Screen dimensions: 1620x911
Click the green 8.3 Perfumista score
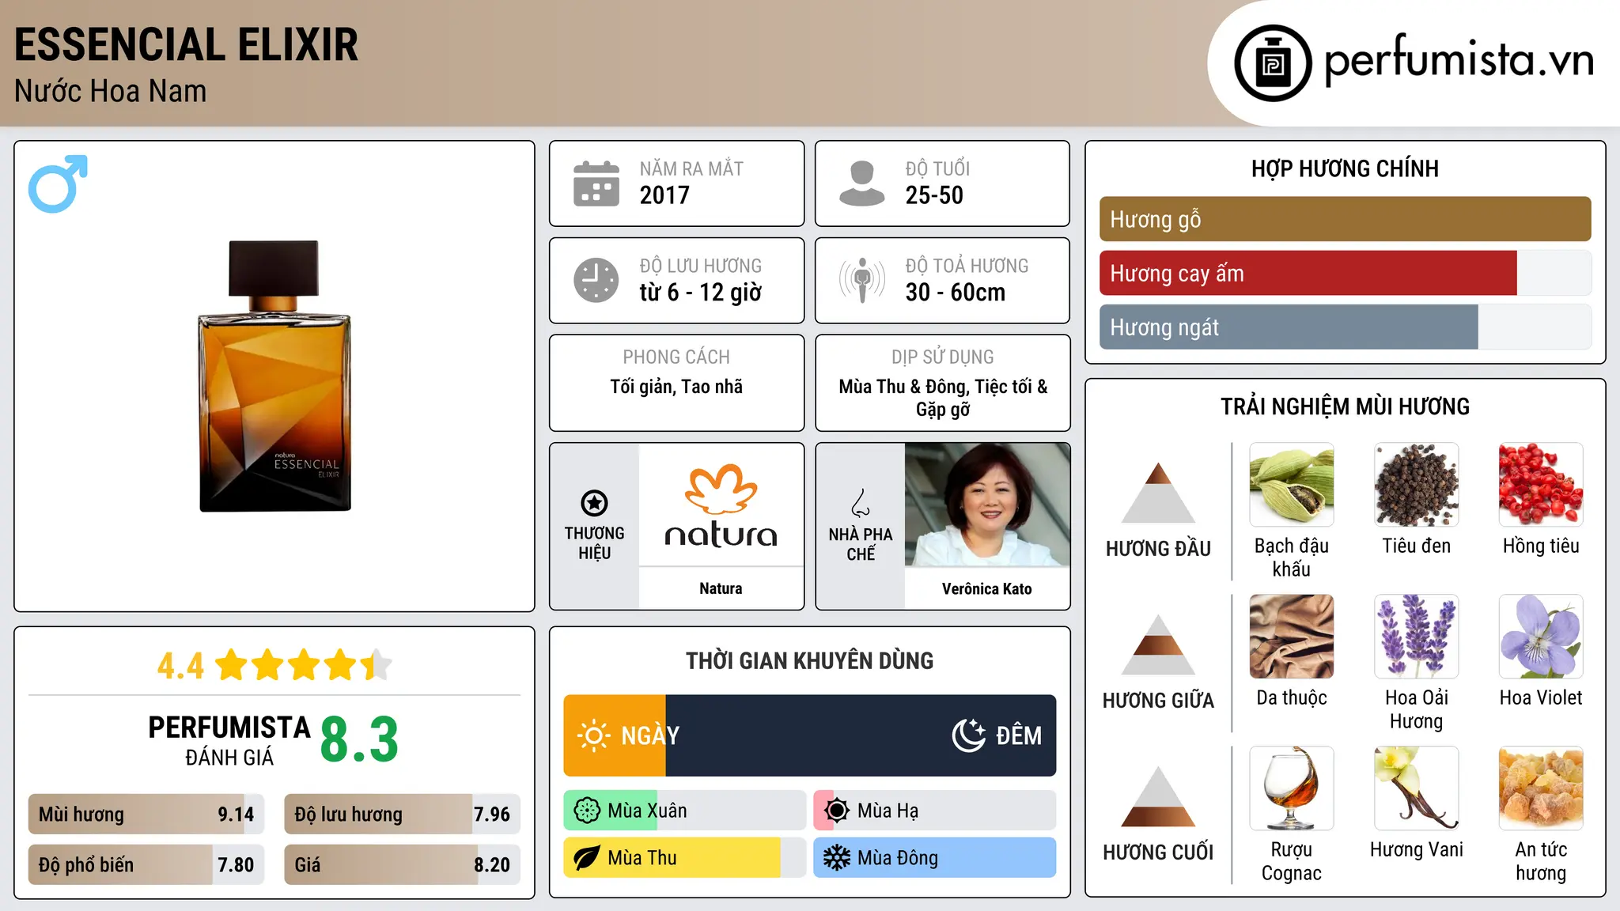coord(359,739)
